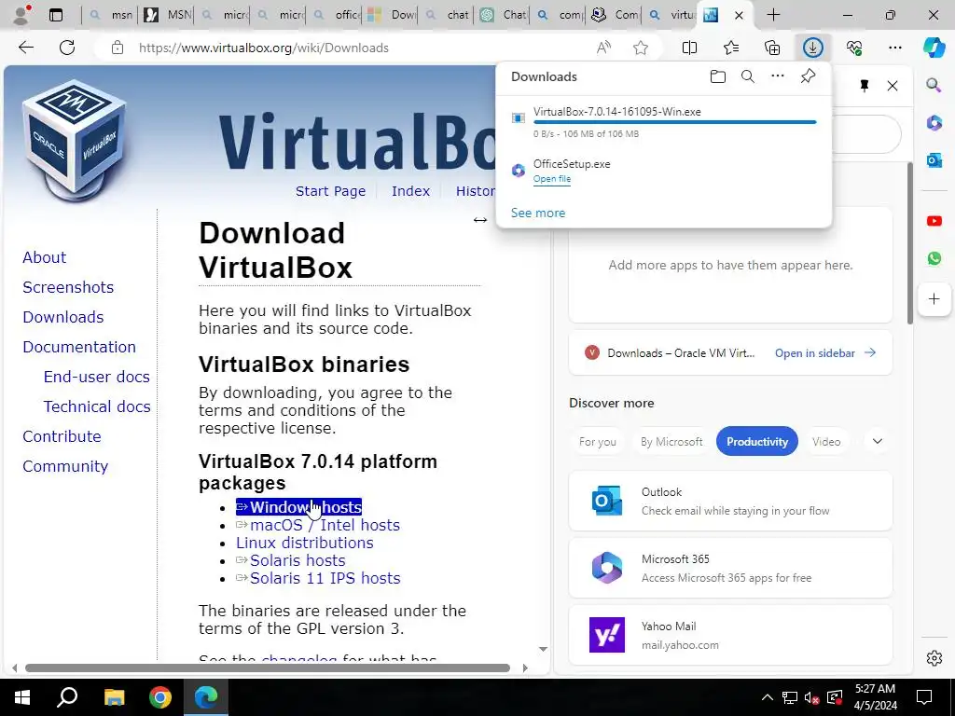955x716 pixels.
Task: Click See more in Downloads panel
Action: pos(538,213)
